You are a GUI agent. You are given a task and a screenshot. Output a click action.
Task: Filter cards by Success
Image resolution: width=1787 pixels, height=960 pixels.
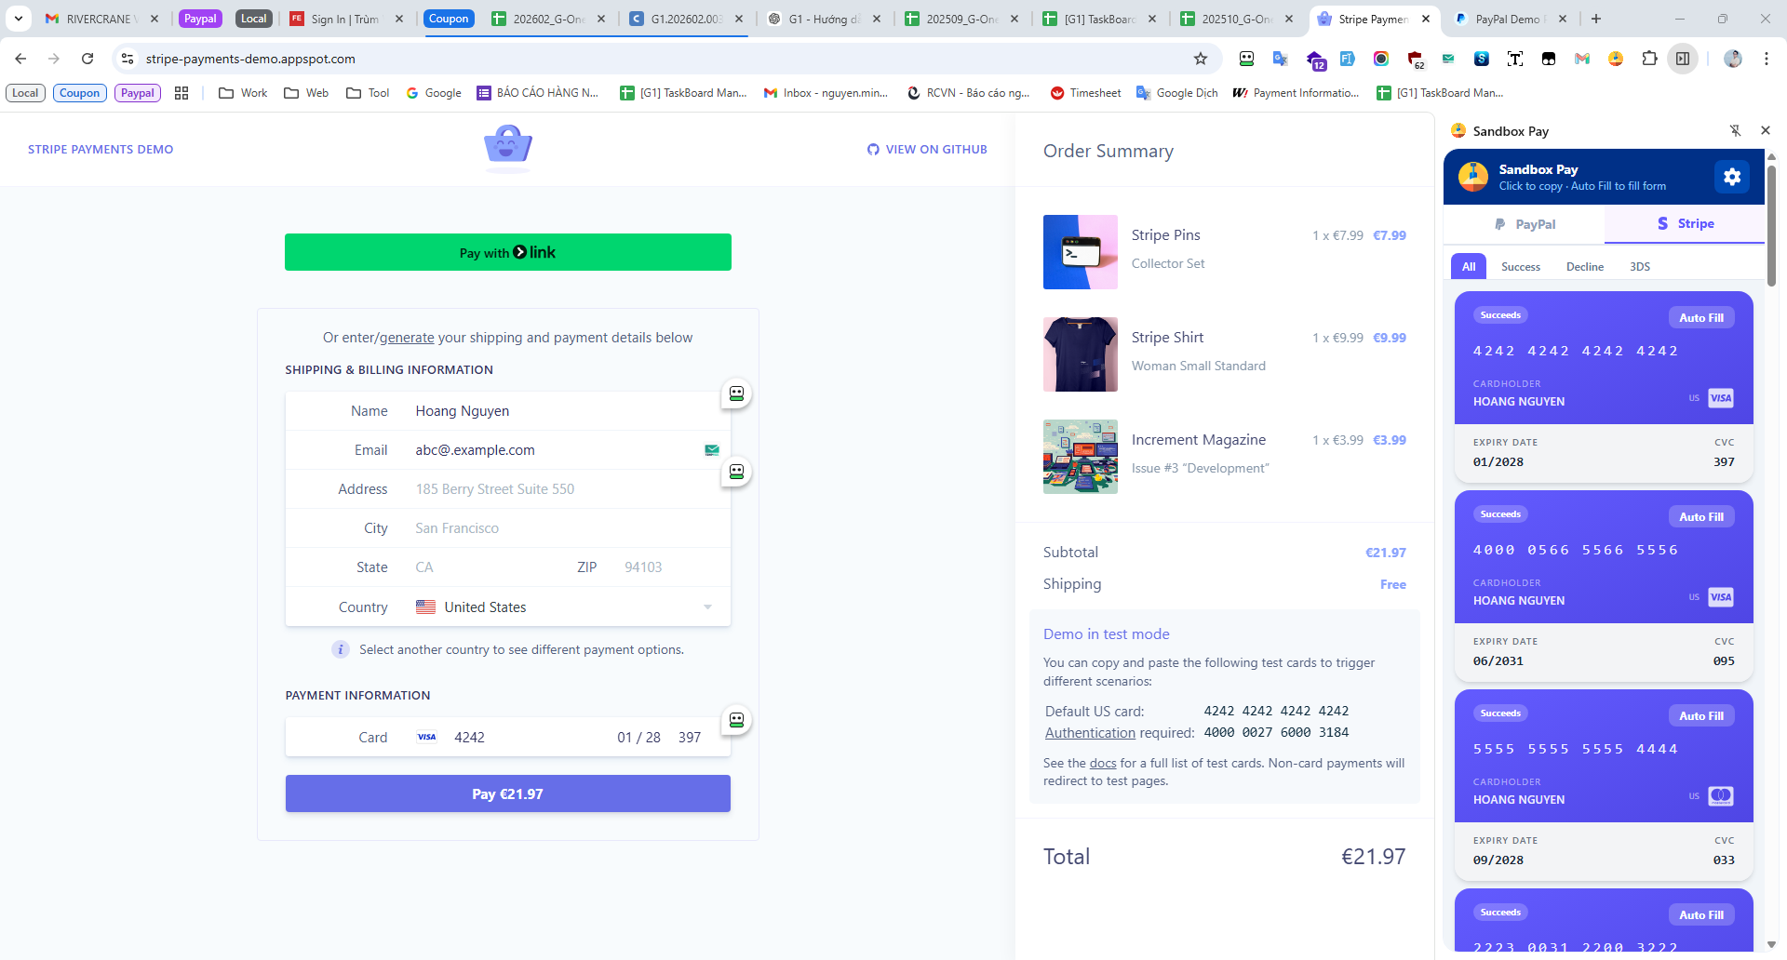[x=1521, y=267]
